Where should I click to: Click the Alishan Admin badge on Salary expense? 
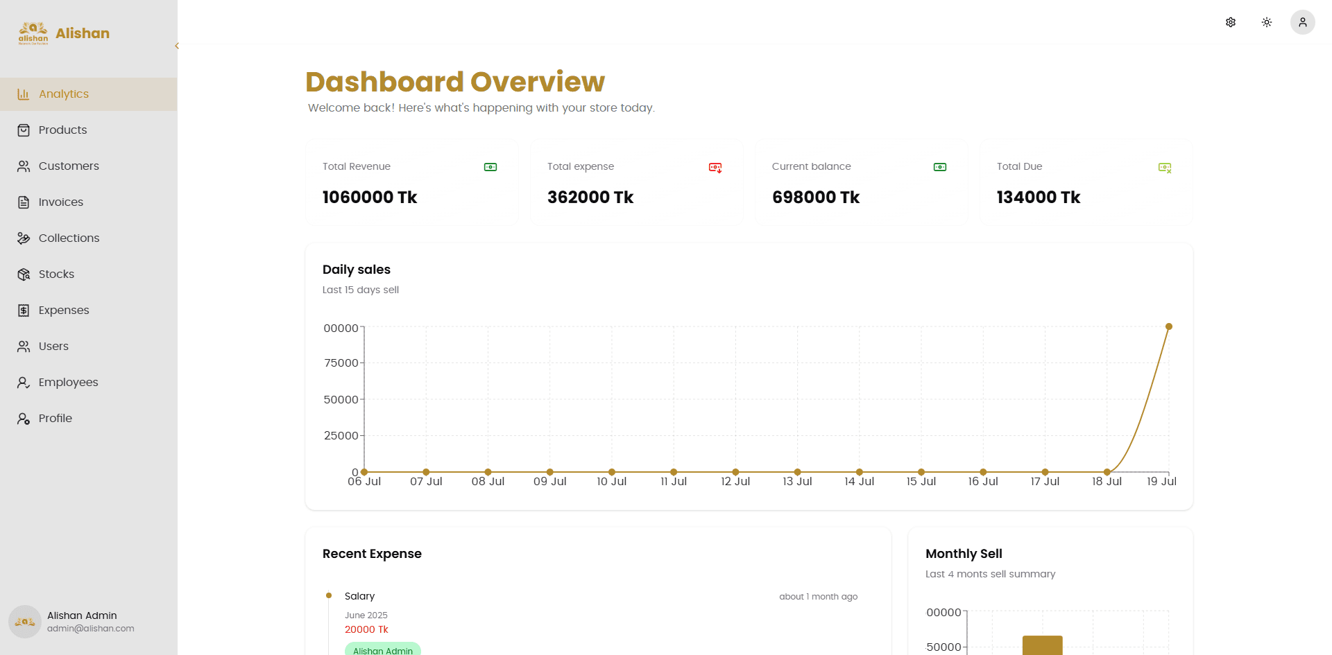(x=383, y=649)
